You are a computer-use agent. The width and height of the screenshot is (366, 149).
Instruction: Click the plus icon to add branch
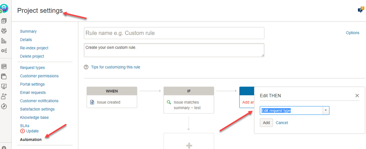click(189, 146)
